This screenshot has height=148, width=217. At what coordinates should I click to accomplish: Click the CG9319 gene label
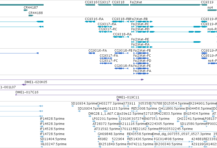point(207,2)
